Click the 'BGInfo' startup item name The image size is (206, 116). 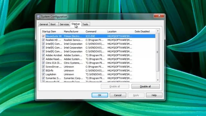click(x=49, y=71)
